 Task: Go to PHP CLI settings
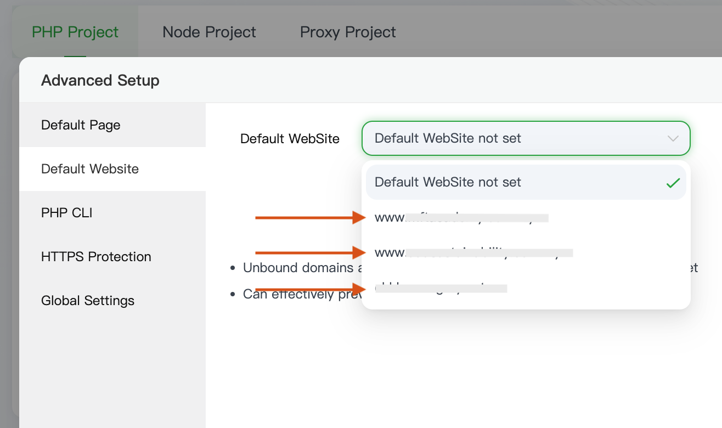coord(66,213)
